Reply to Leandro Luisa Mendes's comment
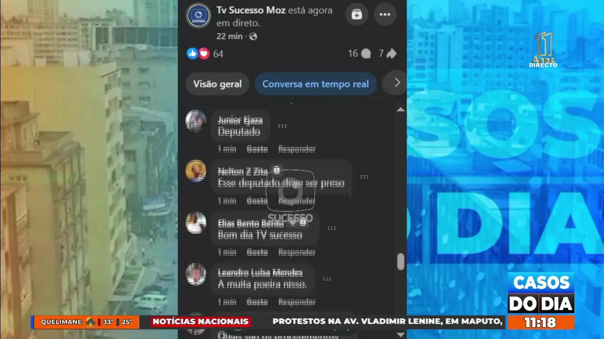 pyautogui.click(x=297, y=302)
